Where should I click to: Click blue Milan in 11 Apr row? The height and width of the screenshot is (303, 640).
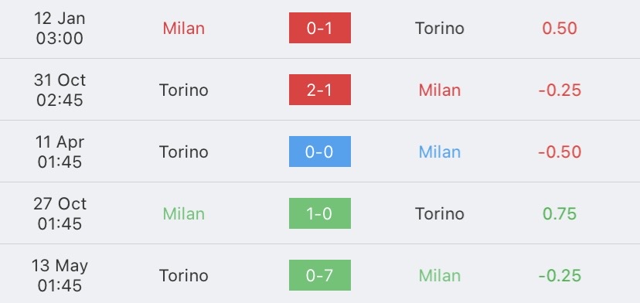tap(440, 152)
